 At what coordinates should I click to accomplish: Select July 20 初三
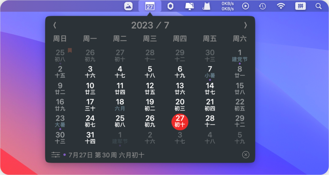180,105
